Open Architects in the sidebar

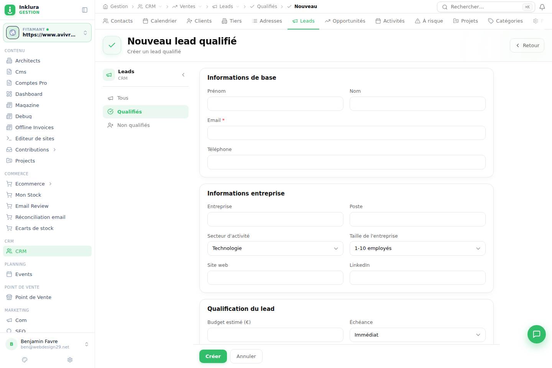pyautogui.click(x=48, y=61)
